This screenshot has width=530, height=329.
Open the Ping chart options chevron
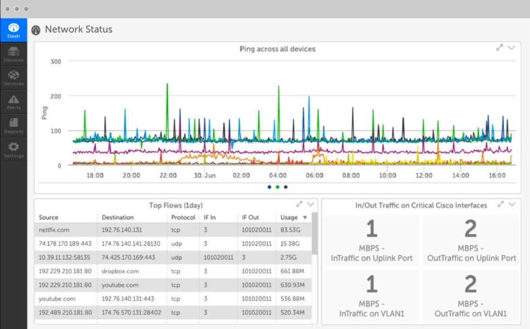tap(512, 48)
